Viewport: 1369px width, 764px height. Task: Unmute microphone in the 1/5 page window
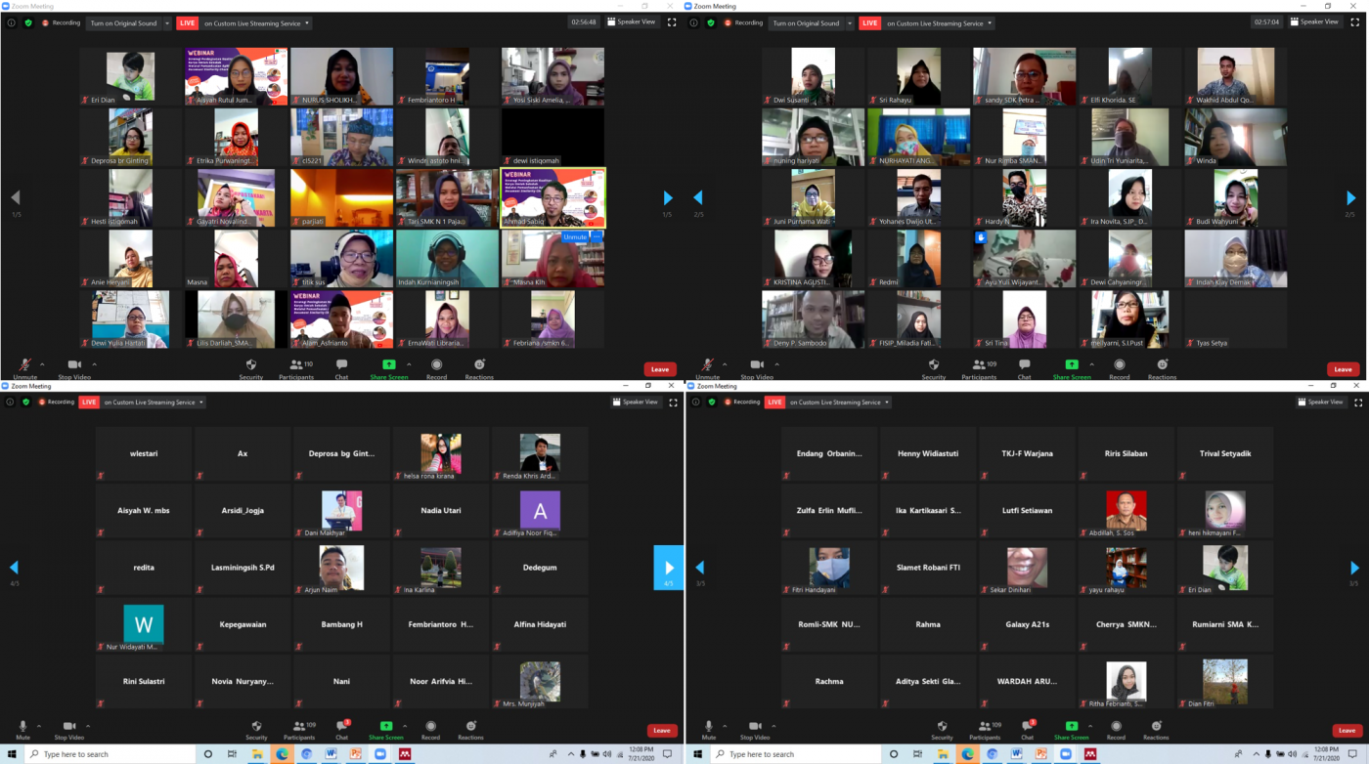(24, 368)
